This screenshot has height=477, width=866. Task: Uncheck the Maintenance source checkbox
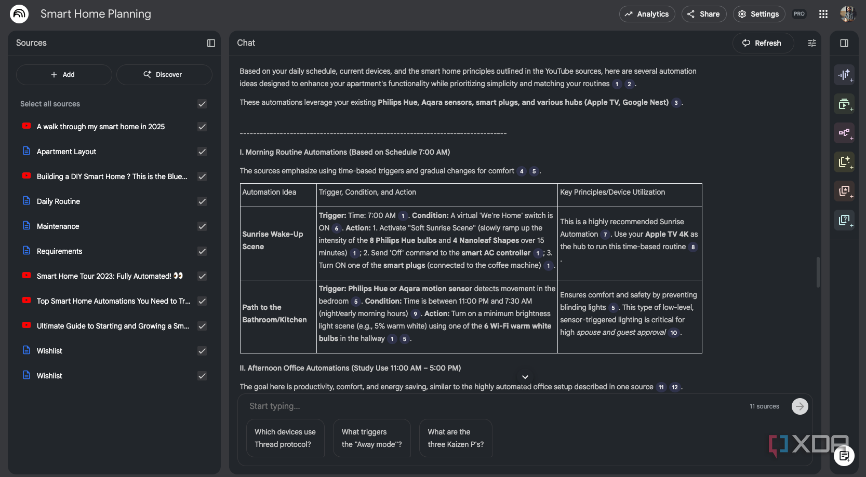point(203,226)
